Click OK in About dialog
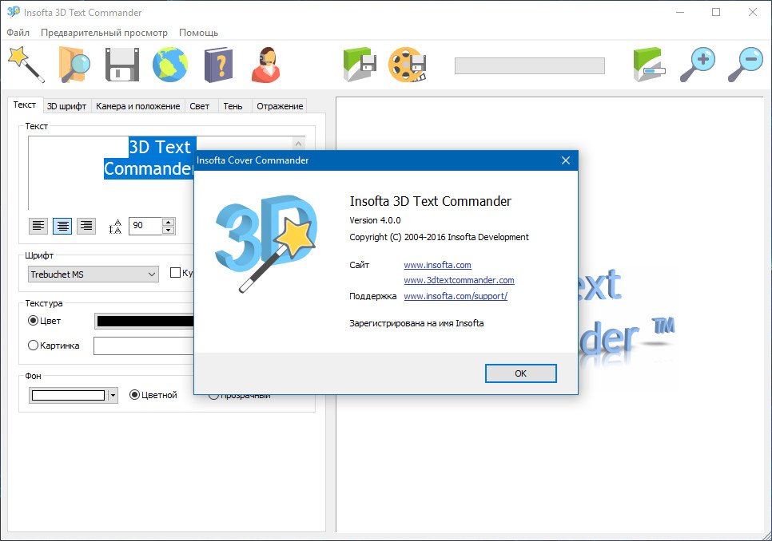772x541 pixels. click(x=521, y=373)
